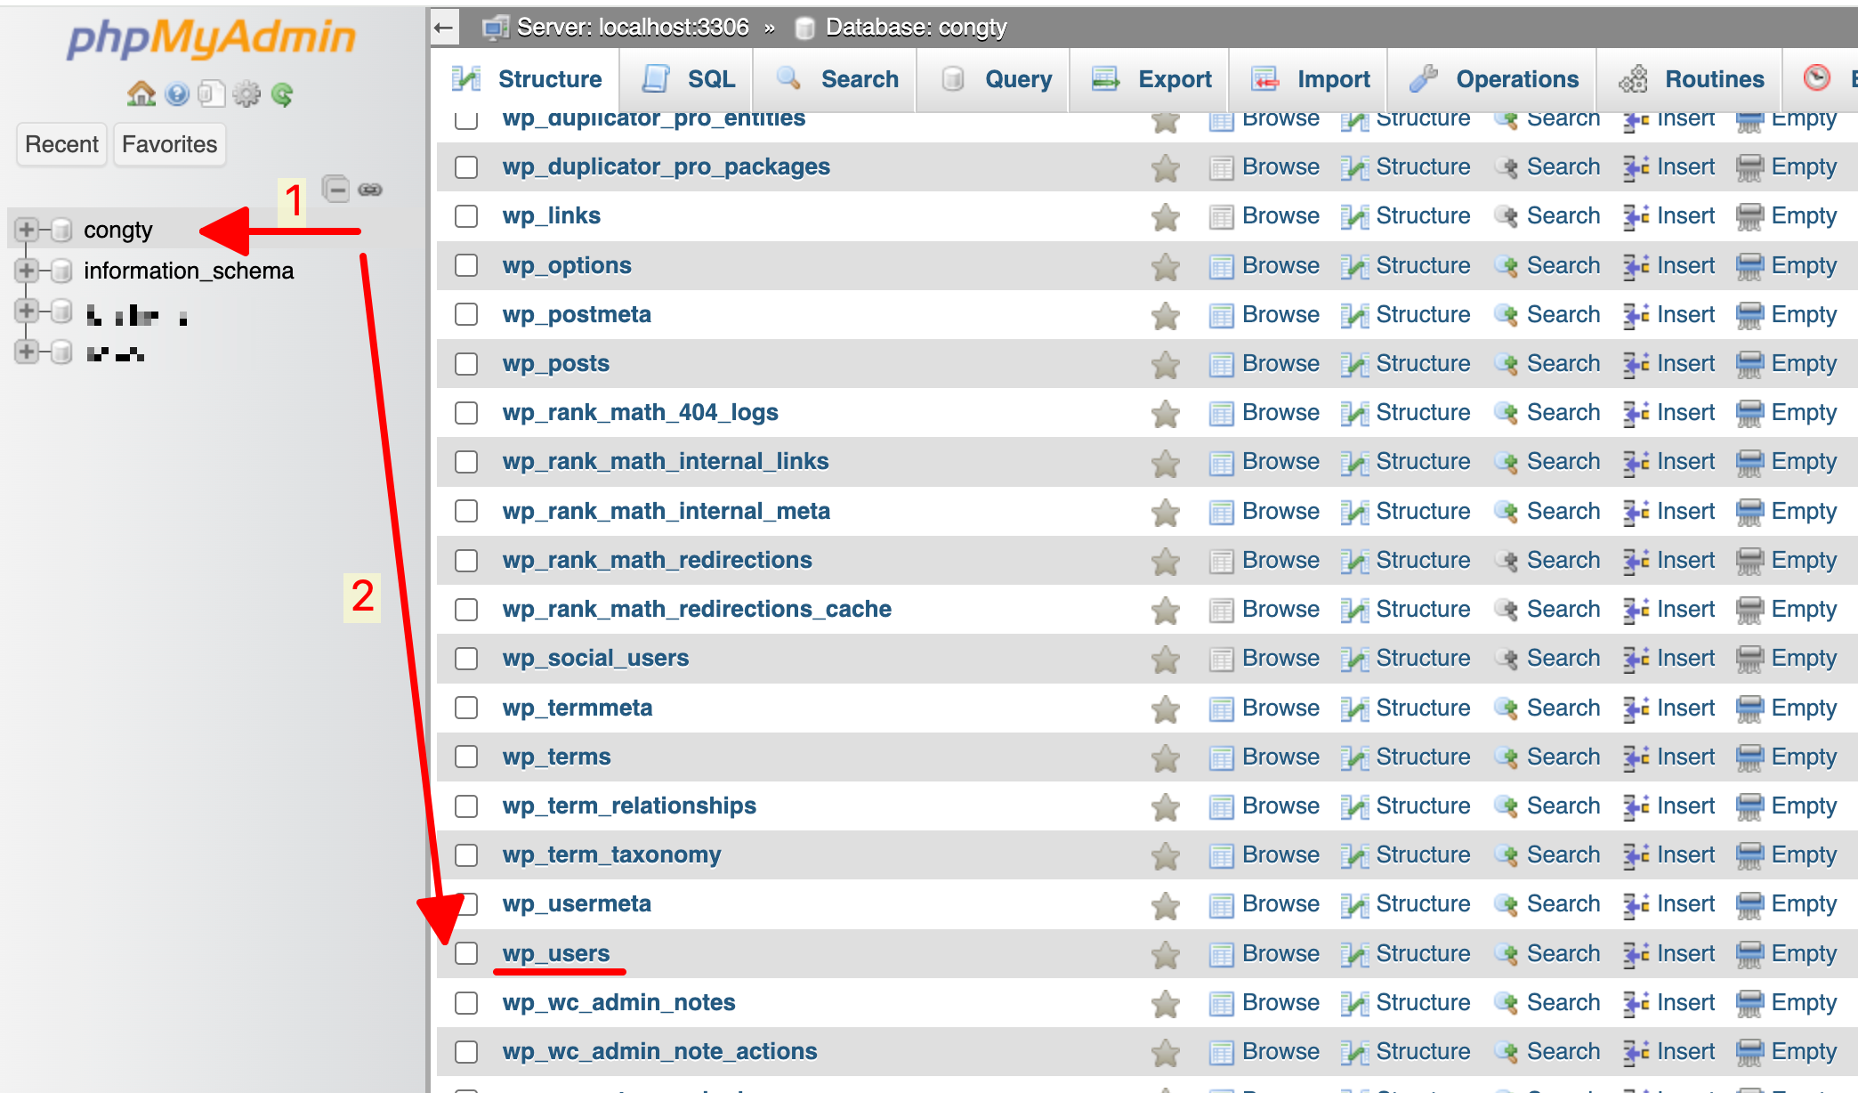Tick the wp_rank_math_redirections_cache checkbox
Viewport: 1858px width, 1093px height.
[466, 610]
